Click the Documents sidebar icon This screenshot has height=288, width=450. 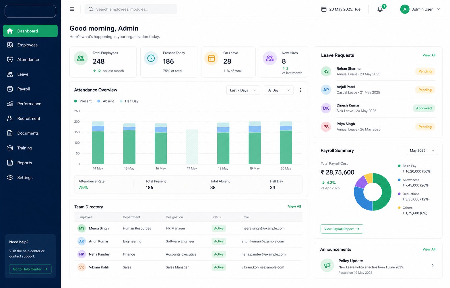10,133
